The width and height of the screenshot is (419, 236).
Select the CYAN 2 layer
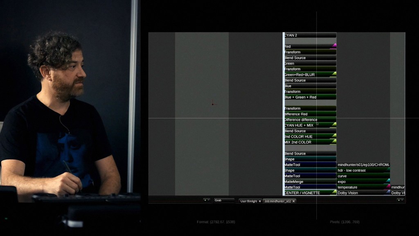[309, 35]
